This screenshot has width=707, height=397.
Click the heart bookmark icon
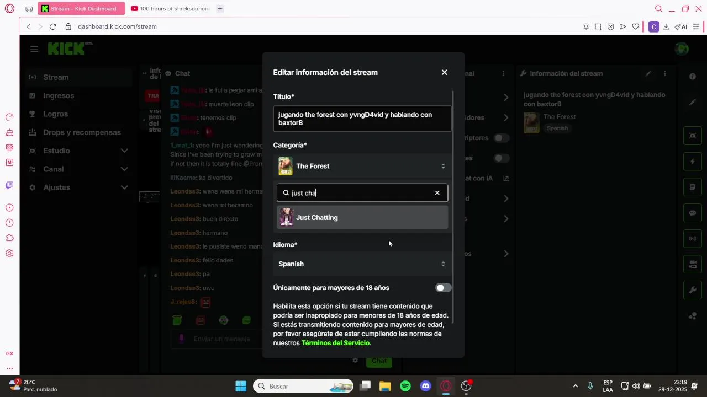[635, 26]
